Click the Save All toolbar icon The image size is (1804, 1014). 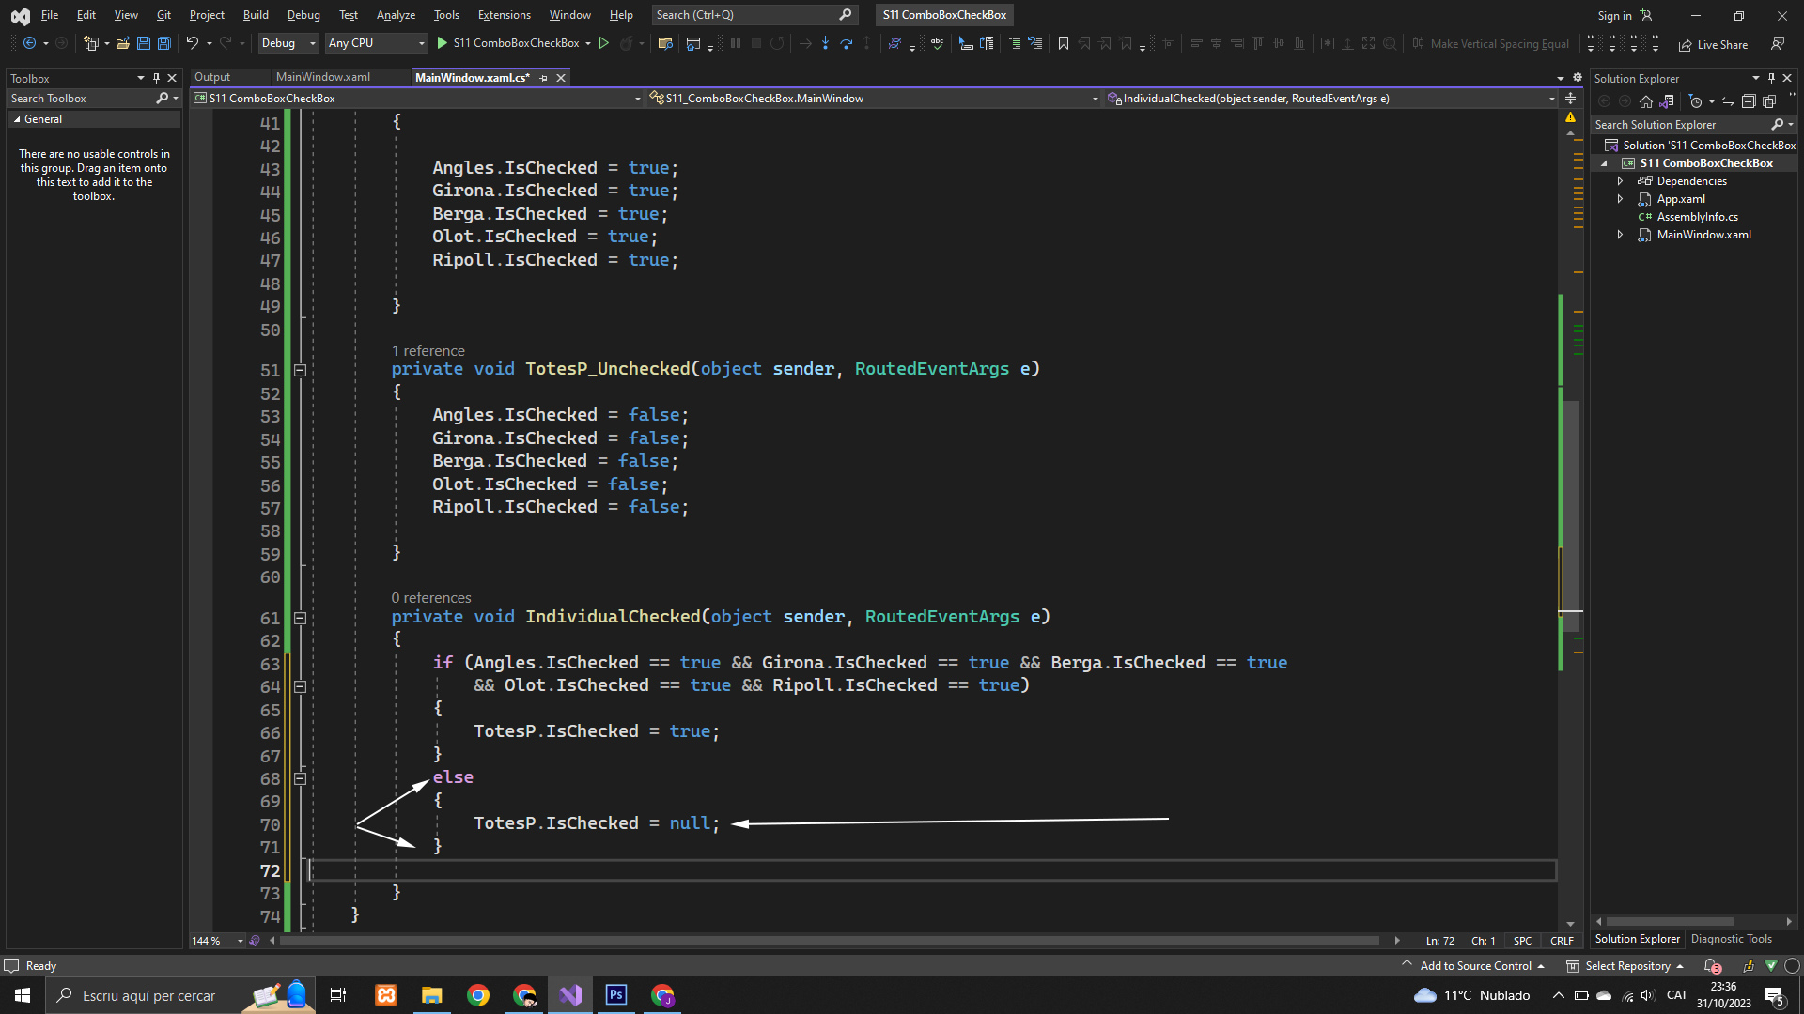coord(163,43)
